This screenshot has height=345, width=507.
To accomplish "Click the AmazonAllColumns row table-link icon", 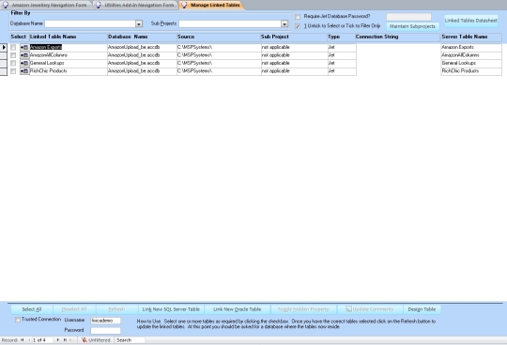I will 24,55.
